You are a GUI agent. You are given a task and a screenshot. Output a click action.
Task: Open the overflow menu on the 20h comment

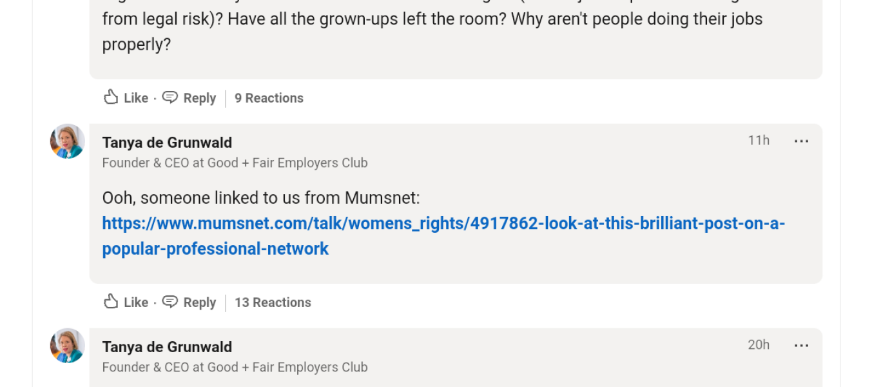click(x=801, y=344)
